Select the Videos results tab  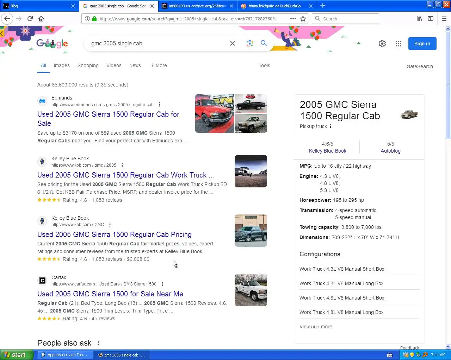click(x=114, y=65)
